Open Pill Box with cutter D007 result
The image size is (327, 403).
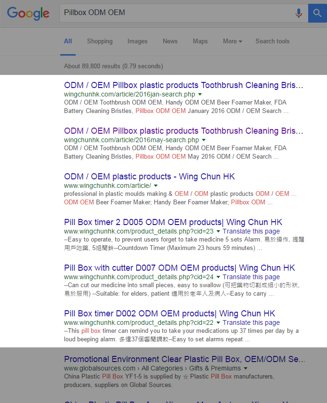pos(179,268)
